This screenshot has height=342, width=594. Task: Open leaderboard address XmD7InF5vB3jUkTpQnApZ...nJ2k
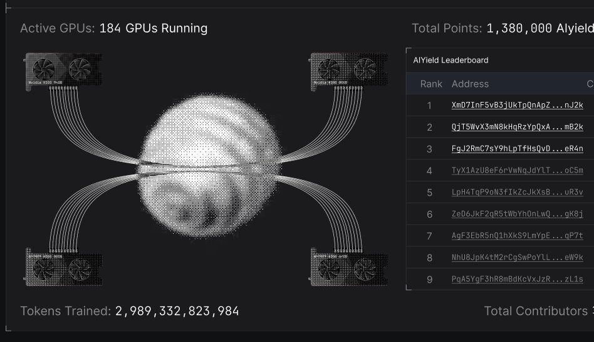(517, 105)
